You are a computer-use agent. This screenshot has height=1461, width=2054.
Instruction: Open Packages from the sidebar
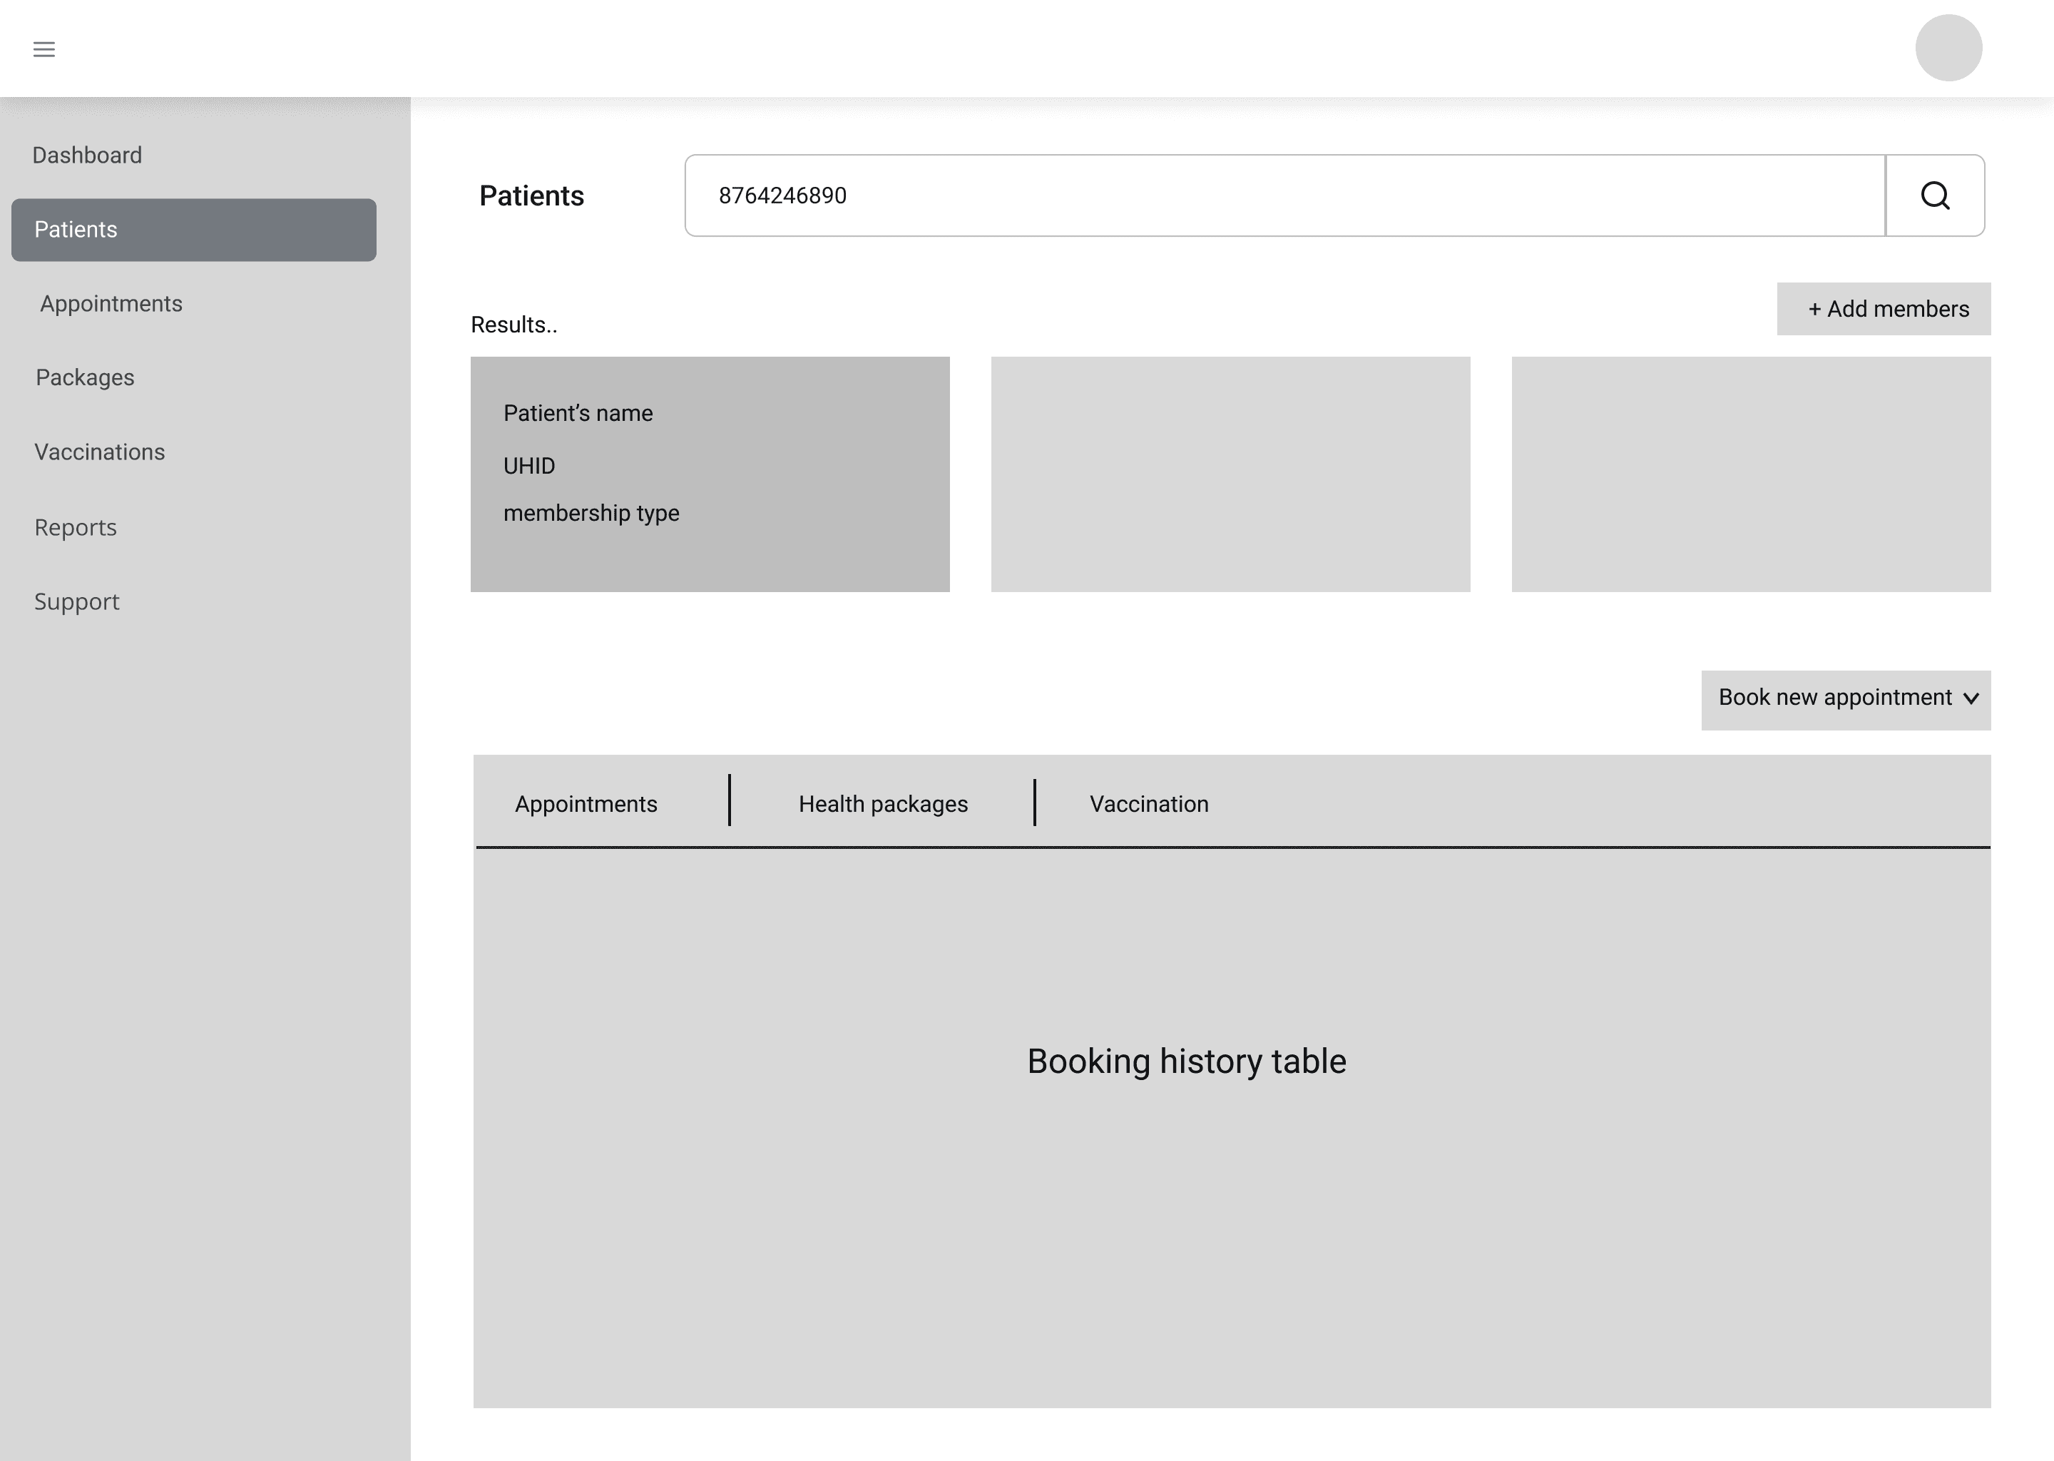(x=85, y=377)
